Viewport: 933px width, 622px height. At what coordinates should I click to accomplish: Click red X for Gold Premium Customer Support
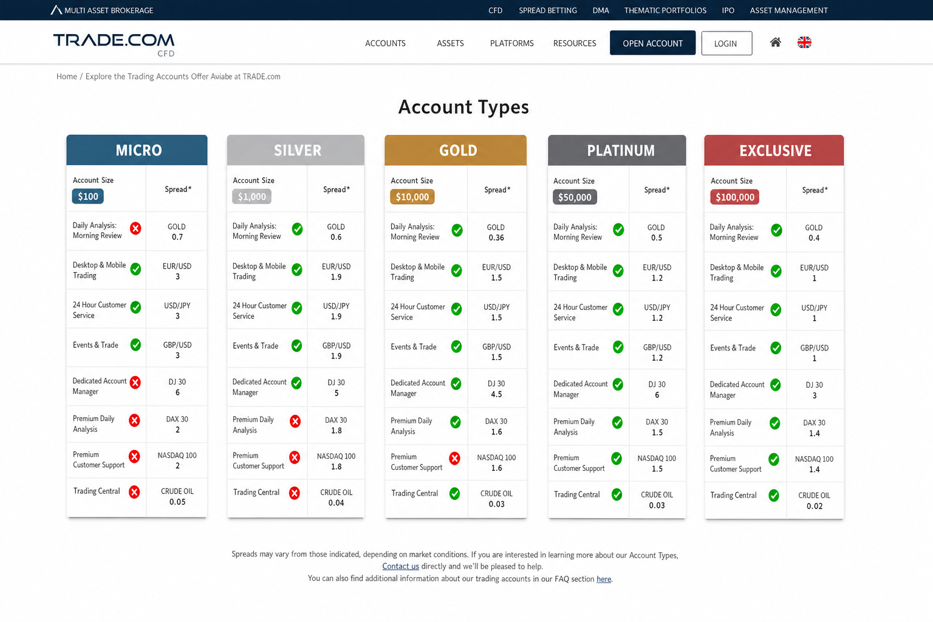tap(454, 459)
